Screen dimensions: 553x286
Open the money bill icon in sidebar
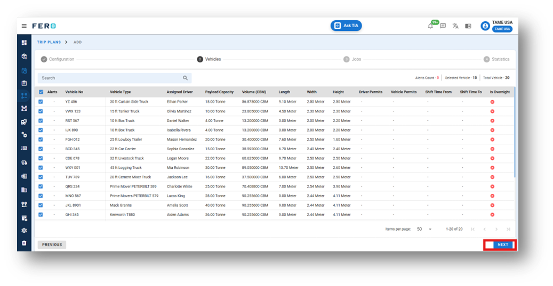pos(24,148)
